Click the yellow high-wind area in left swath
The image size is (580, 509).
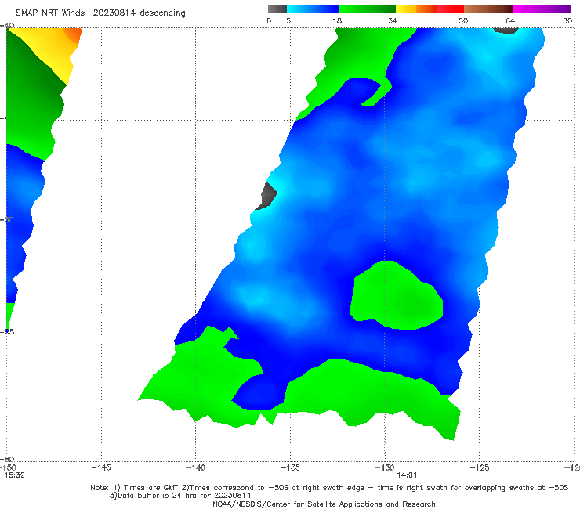50,50
